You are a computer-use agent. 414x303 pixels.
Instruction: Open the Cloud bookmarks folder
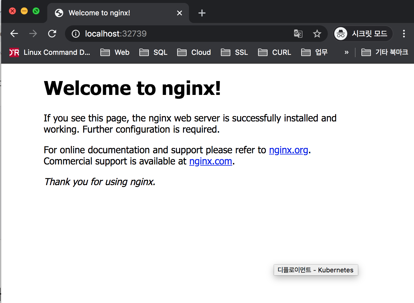tap(194, 52)
